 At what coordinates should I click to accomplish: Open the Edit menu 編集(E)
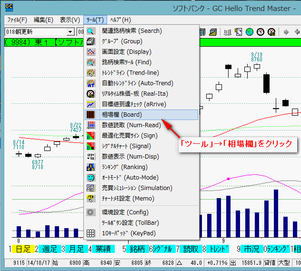pyautogui.click(x=43, y=20)
